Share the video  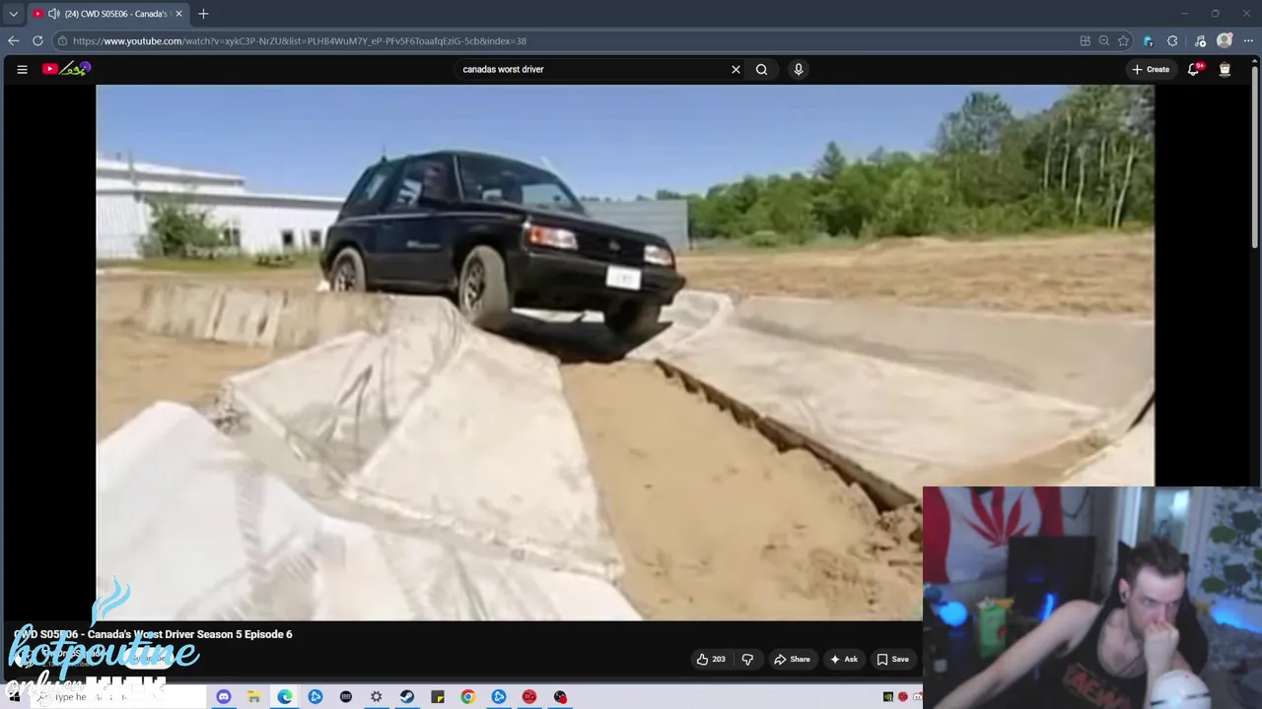pos(792,659)
